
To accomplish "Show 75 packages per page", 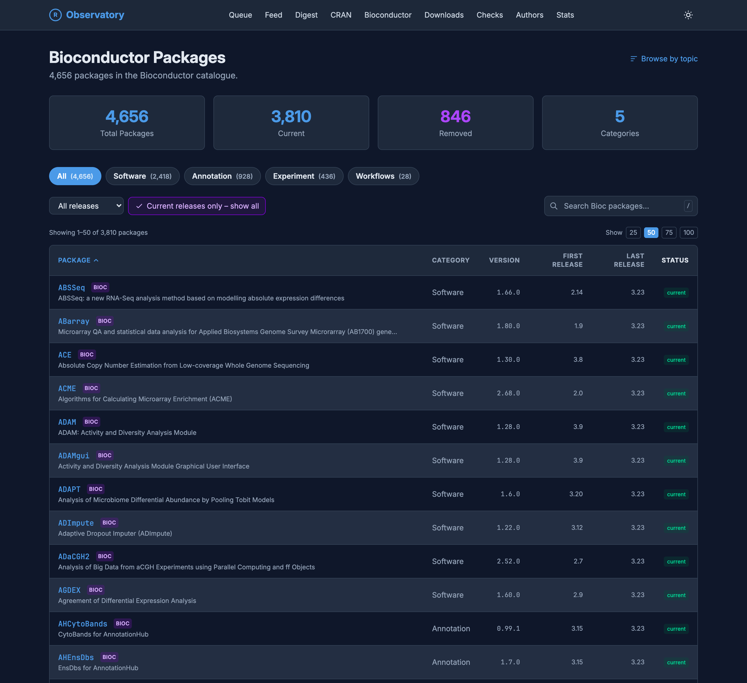I will [669, 233].
